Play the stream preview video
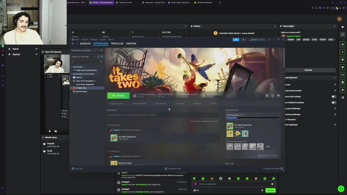 (x=50, y=131)
